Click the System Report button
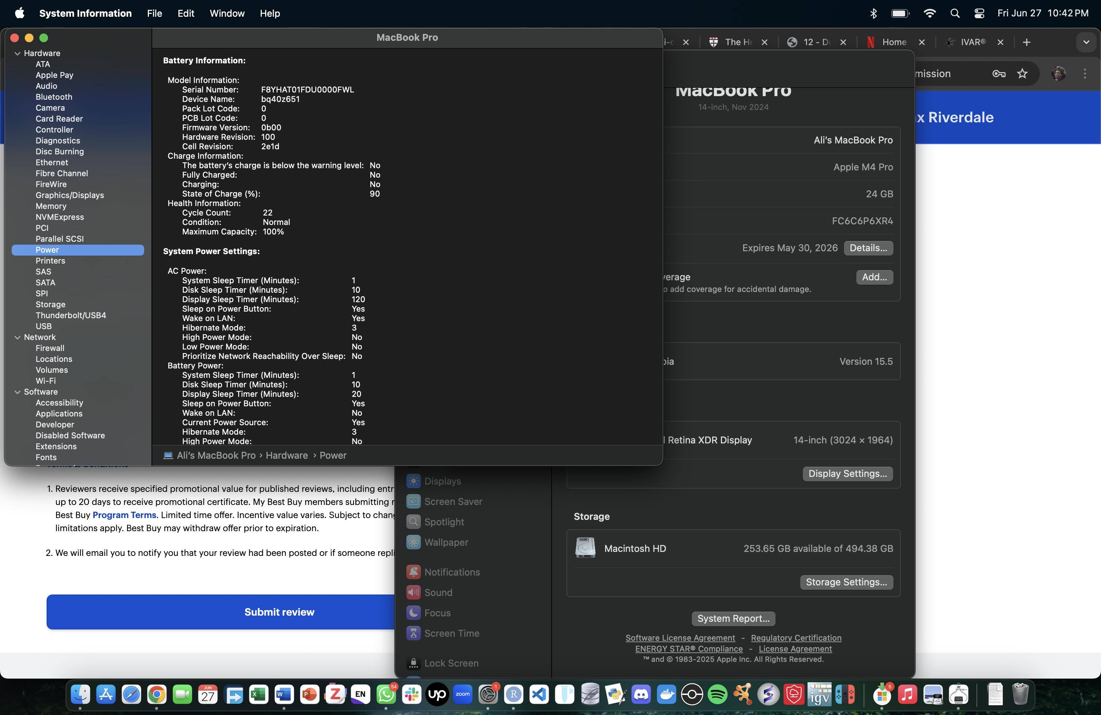 733,618
